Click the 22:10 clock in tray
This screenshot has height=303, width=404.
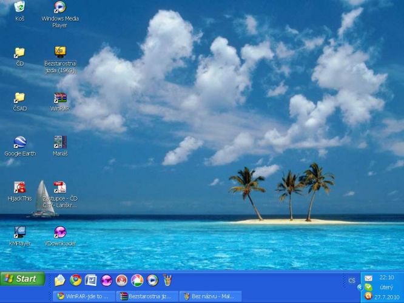click(386, 278)
